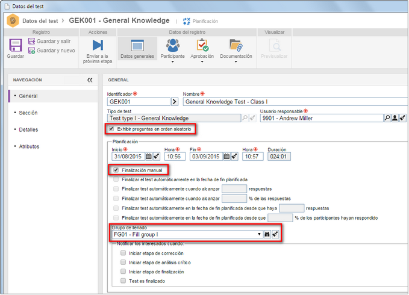Click the end Hora field 10:57
The width and height of the screenshot is (409, 295).
tap(252, 157)
